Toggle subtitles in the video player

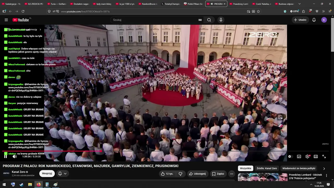[299, 156]
